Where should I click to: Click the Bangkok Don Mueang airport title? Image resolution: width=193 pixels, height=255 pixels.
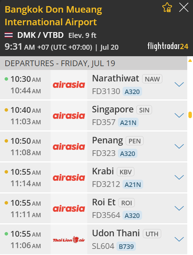click(53, 16)
